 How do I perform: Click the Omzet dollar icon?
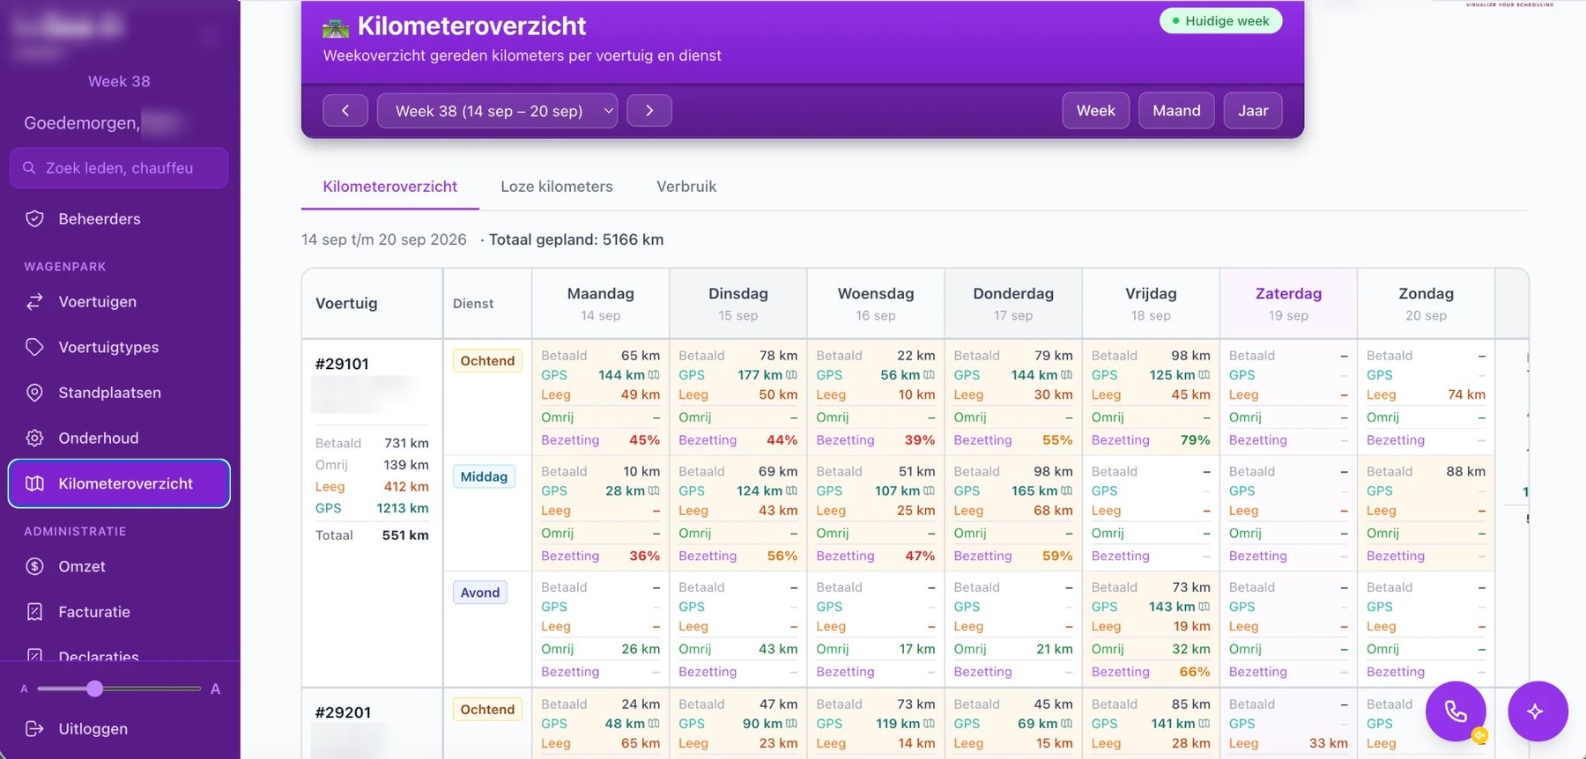coord(34,567)
